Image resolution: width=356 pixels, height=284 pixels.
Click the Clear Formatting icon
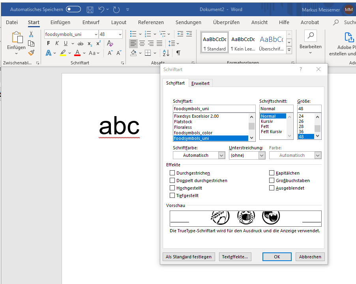pos(110,43)
